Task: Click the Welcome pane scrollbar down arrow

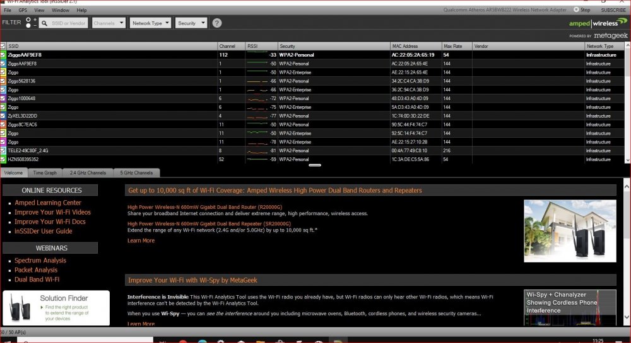Action: coord(627,317)
